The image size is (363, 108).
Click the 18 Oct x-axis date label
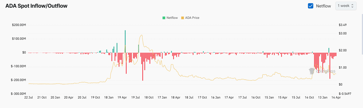tap(149, 97)
